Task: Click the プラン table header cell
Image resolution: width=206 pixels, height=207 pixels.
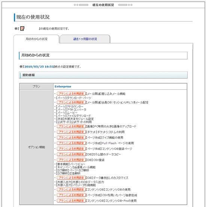Action: [36, 87]
